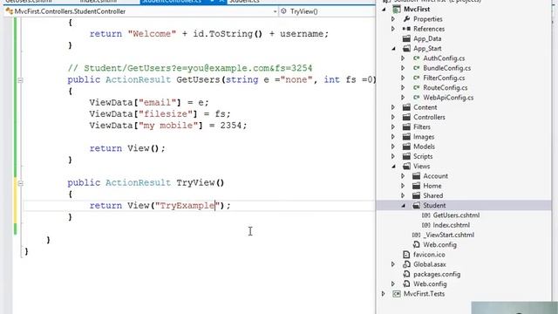Click the packages.config file icon
This screenshot has height=314, width=558.
[x=406, y=274]
